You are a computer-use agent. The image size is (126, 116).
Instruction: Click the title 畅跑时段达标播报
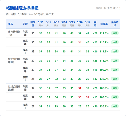pos(22,8)
